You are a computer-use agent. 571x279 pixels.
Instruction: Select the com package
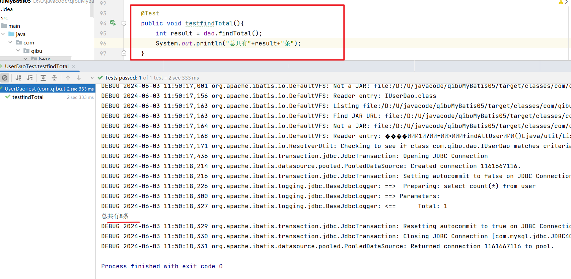(28, 42)
